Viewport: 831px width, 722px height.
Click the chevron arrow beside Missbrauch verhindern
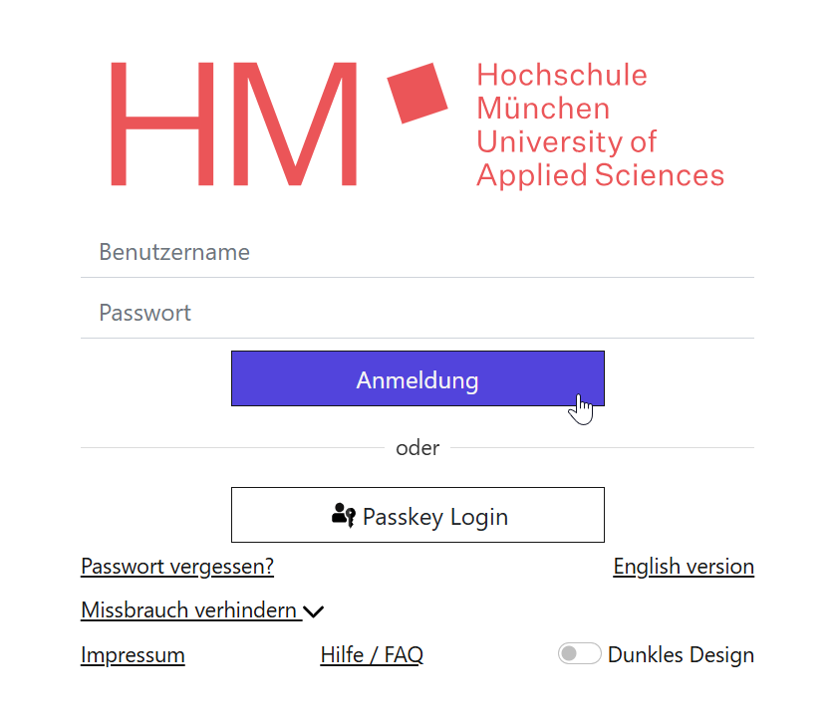pyautogui.click(x=314, y=611)
